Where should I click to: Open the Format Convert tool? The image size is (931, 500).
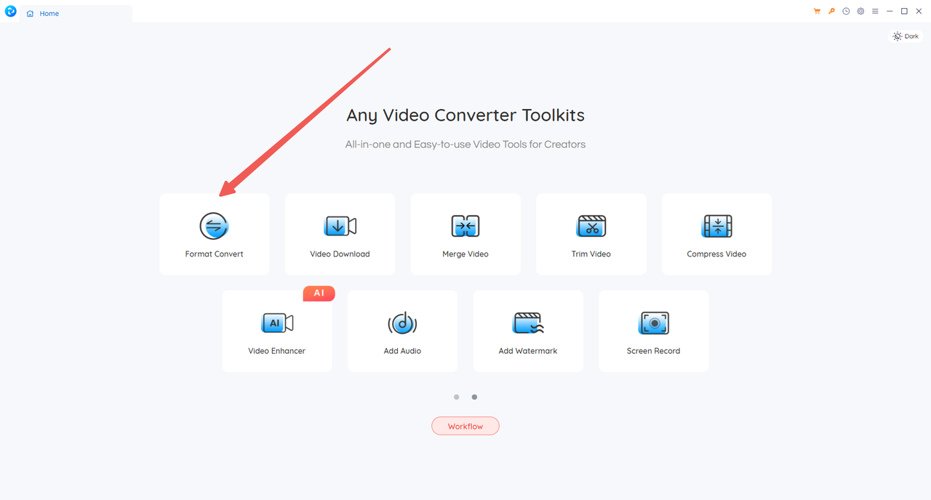click(x=215, y=234)
